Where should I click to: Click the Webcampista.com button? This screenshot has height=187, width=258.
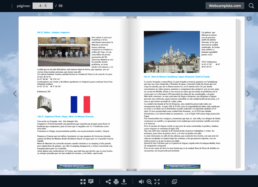pyautogui.click(x=225, y=6)
